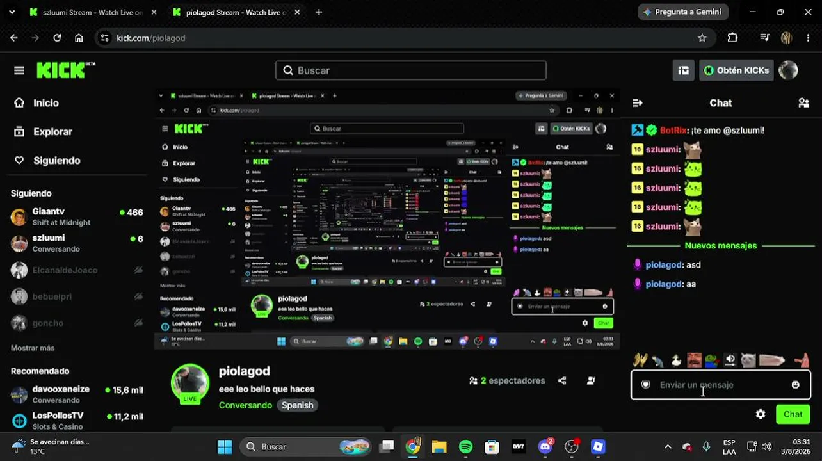Screen dimensions: 822x461
Task: Focus the Kick Buscar search field
Action: pos(410,70)
